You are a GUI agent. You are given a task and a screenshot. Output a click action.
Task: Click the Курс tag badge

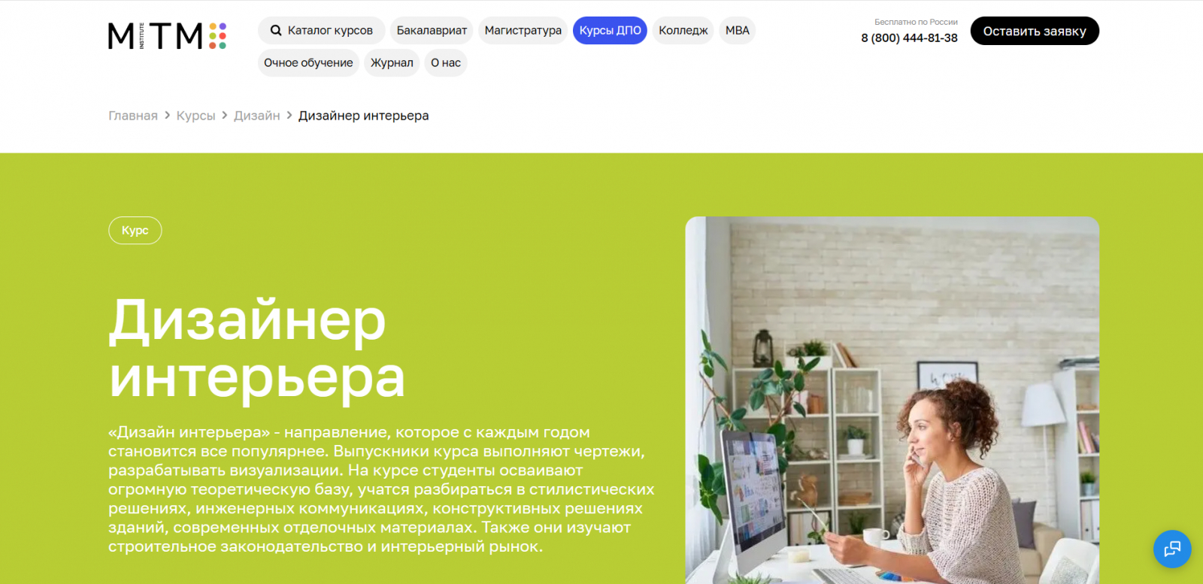(x=135, y=230)
